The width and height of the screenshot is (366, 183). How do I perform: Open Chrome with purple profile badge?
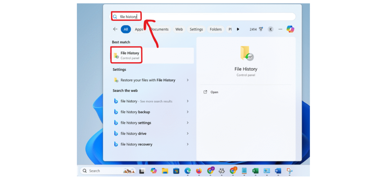[x=210, y=170]
